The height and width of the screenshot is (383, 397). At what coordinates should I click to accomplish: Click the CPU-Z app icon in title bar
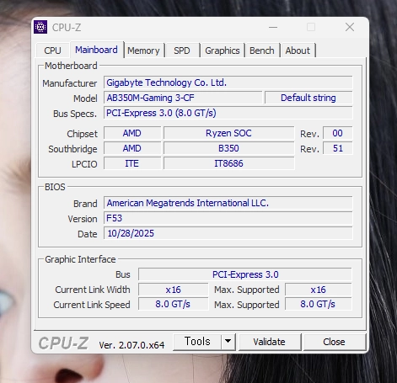(40, 27)
